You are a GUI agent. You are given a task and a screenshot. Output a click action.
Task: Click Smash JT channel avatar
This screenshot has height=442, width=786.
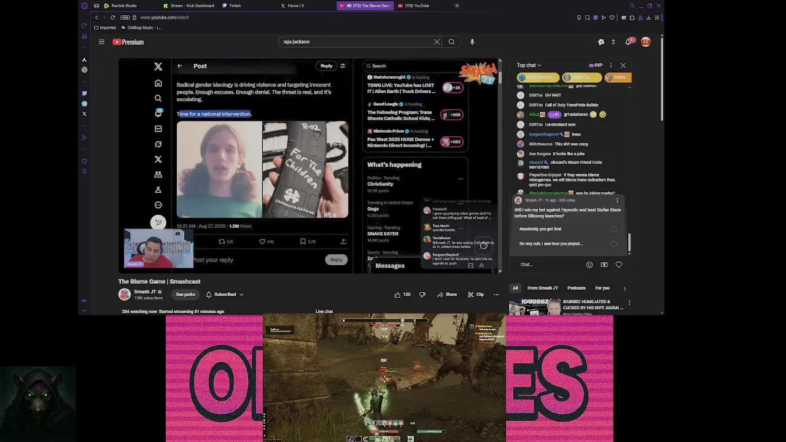coord(125,295)
